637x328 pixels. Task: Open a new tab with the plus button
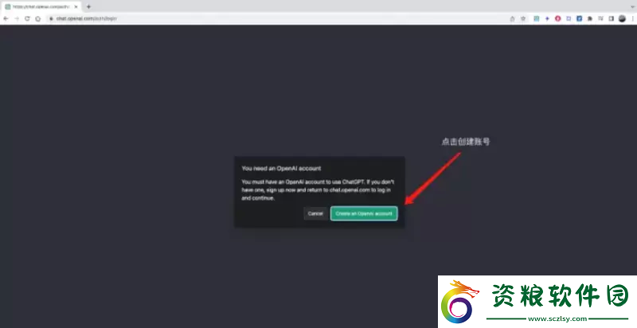click(x=88, y=7)
